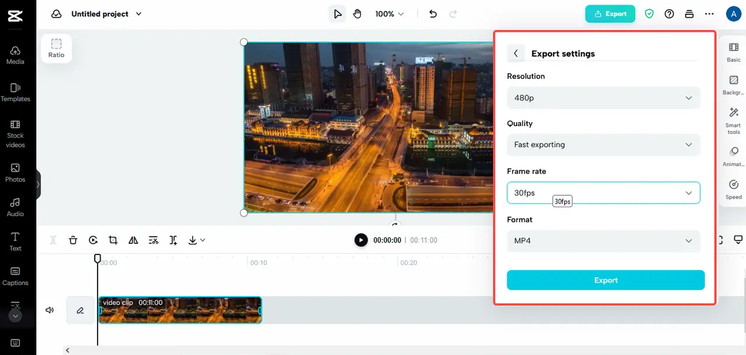Open Smart tools panel
The width and height of the screenshot is (746, 355).
[733, 120]
